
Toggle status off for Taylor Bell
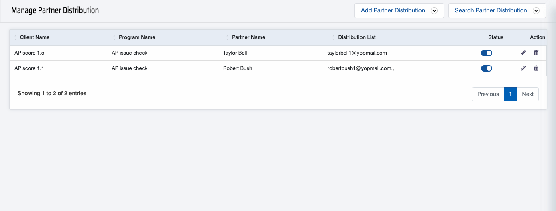pos(487,53)
